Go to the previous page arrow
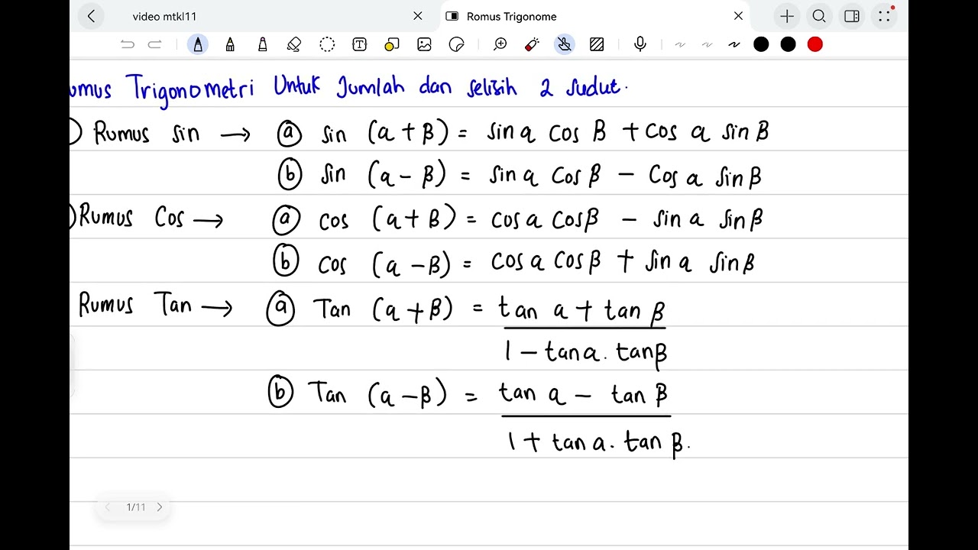The height and width of the screenshot is (550, 978). tap(108, 507)
